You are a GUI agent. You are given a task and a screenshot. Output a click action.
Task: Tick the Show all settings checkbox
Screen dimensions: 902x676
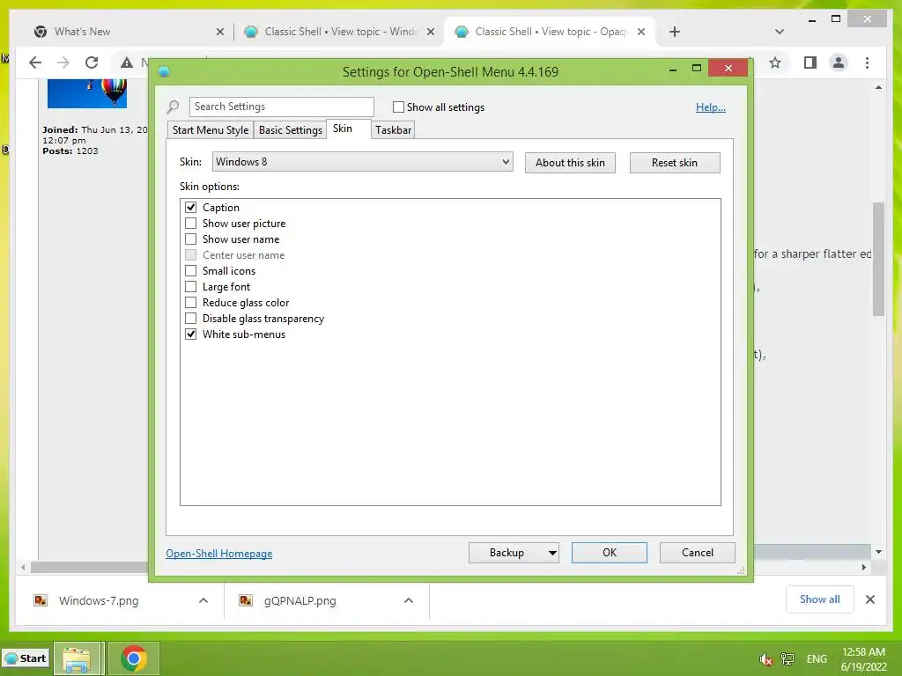coord(398,107)
